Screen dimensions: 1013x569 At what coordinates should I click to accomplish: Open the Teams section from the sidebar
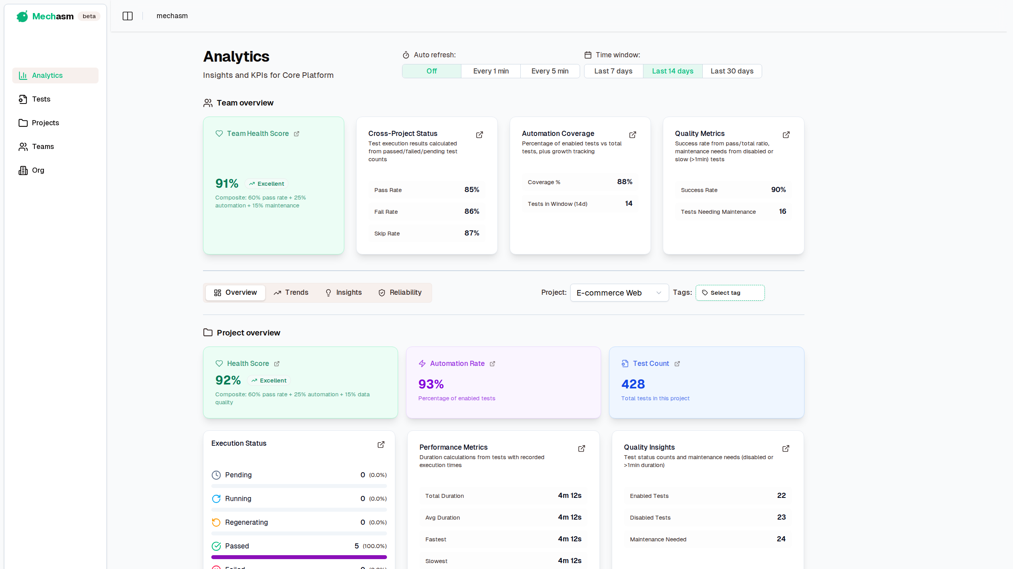pyautogui.click(x=43, y=147)
